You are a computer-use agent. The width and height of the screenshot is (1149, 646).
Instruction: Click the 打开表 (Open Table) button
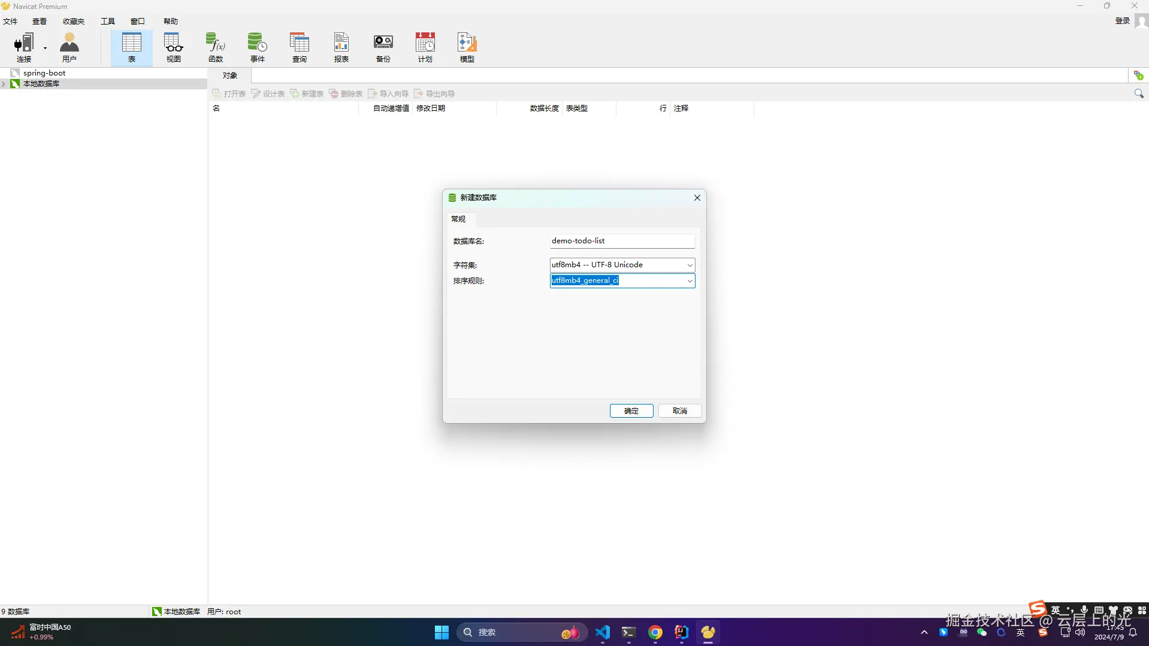[229, 93]
